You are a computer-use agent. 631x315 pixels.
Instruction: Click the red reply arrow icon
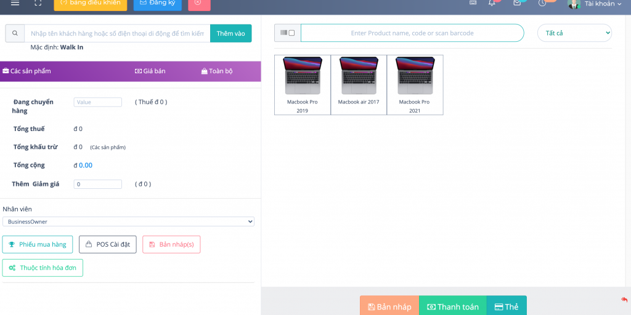(x=624, y=300)
